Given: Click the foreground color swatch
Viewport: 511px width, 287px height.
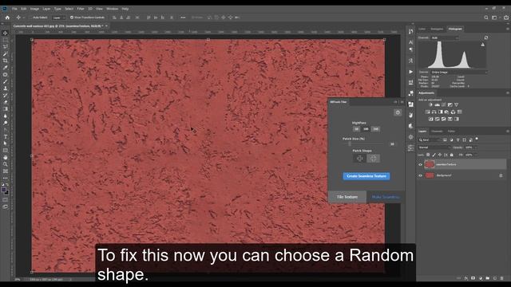Looking at the screenshot, I should pos(3,190).
